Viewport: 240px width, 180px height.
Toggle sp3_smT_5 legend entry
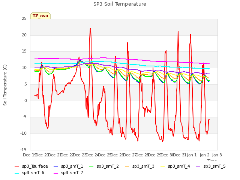[211, 166]
